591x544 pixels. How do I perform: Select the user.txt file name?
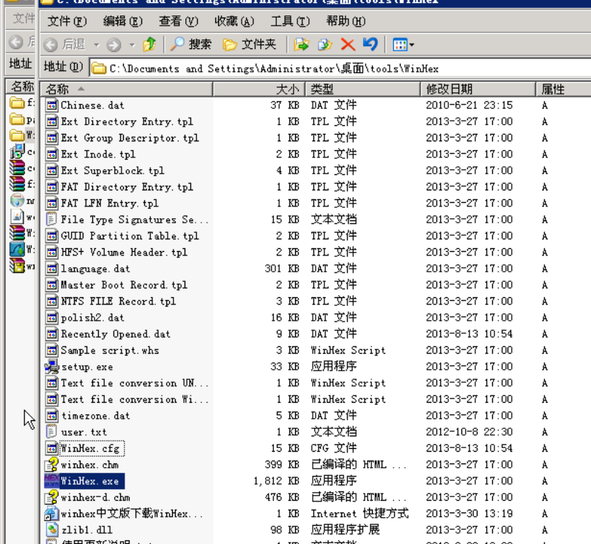84,432
